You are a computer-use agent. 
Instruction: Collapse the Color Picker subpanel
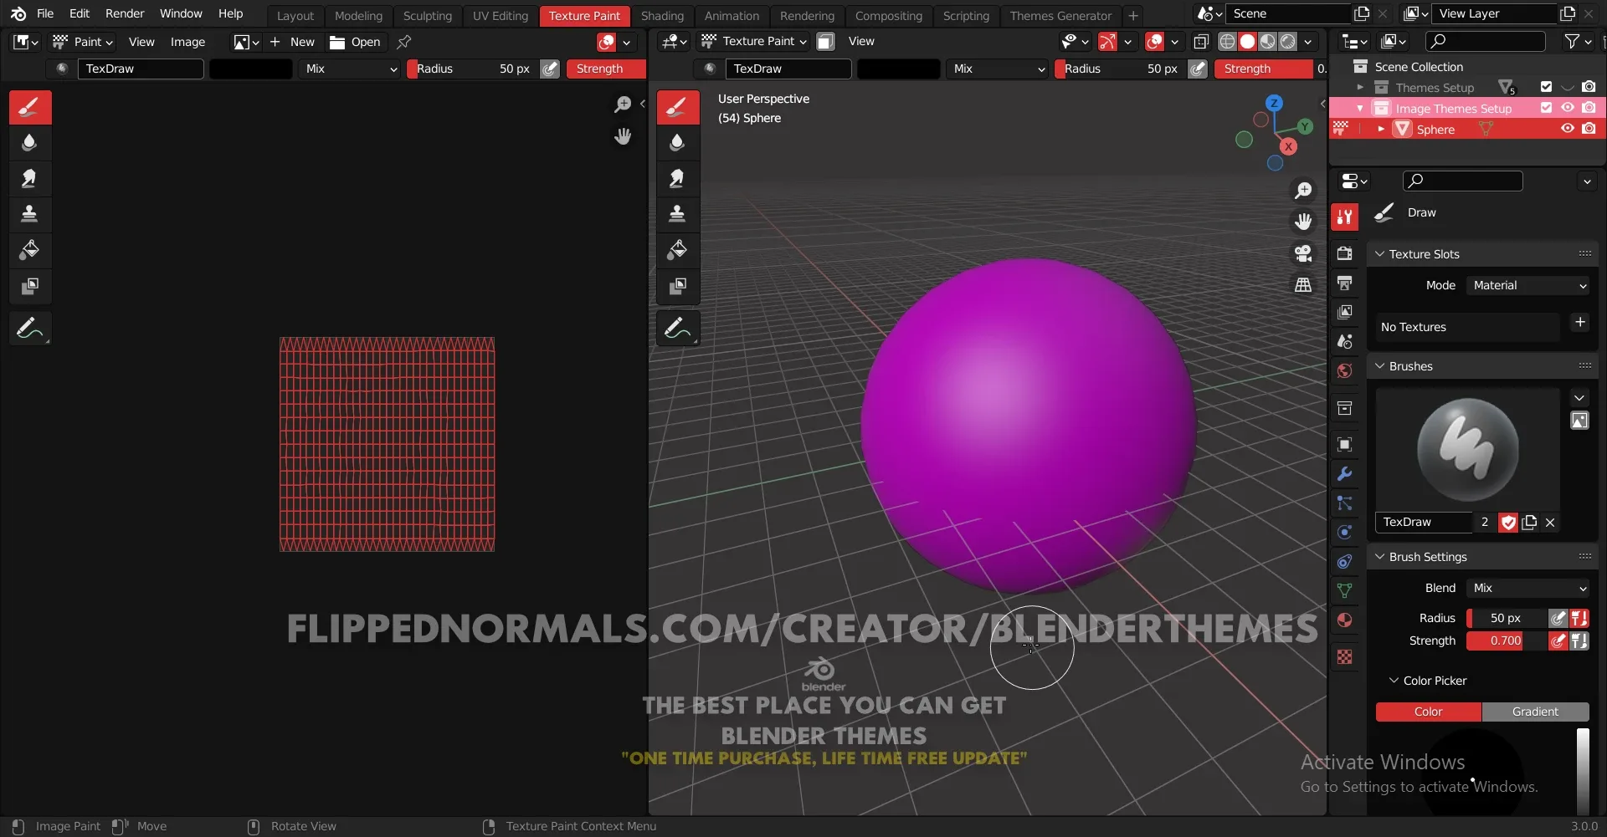pyautogui.click(x=1394, y=681)
